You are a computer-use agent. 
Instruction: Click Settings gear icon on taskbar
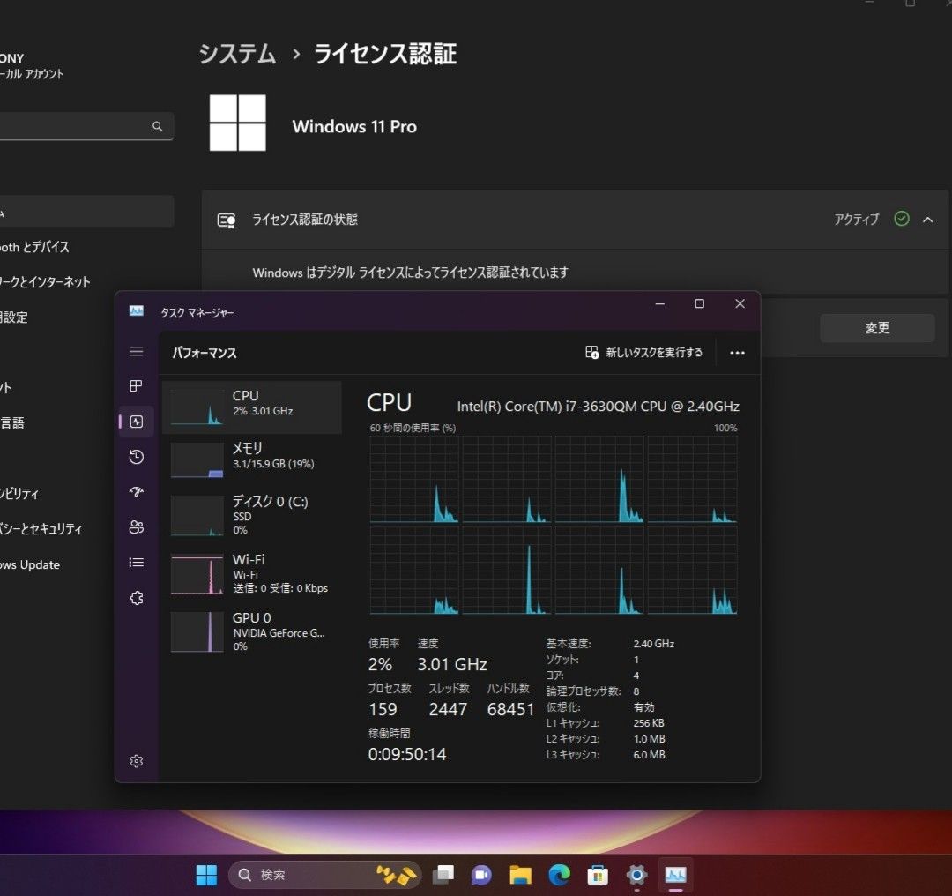click(637, 875)
